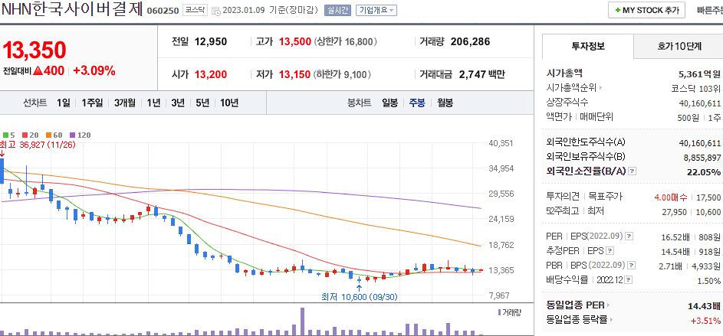This screenshot has height=336, width=723.
Task: Show the 월봉 monthly candle chart
Action: pyautogui.click(x=445, y=103)
